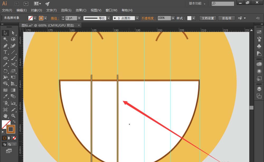Screen dimensions: 264x162
Task: Select the Warp tool
Action: (x=5, y=77)
